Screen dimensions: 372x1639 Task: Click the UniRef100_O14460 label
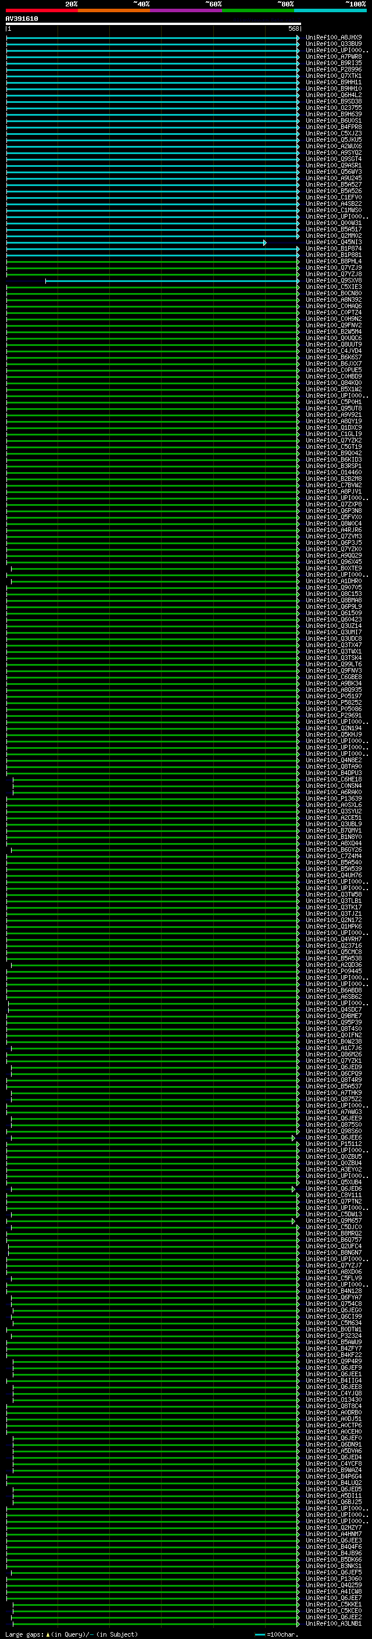[x=334, y=472]
